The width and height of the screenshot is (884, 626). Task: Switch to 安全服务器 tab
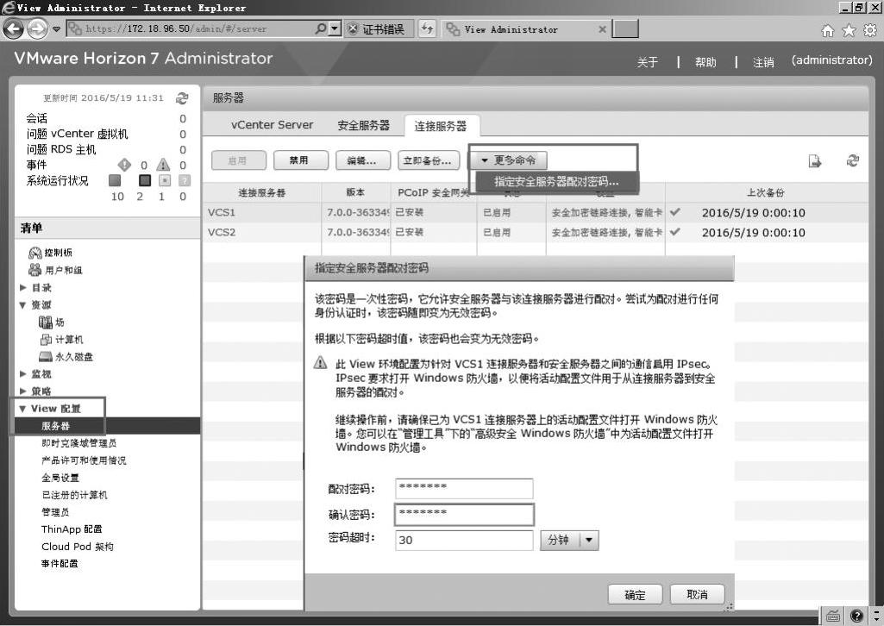point(364,125)
